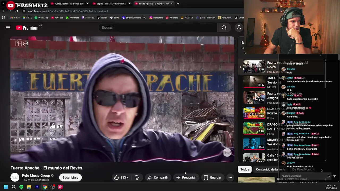Viewport: 340px width, 191px height.
Task: Play TIAGO sessions video thumbnail 3:06
Action: coord(254,82)
